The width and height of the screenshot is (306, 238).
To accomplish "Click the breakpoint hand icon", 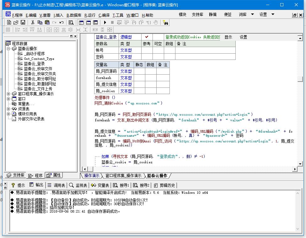I will tap(156, 23).
